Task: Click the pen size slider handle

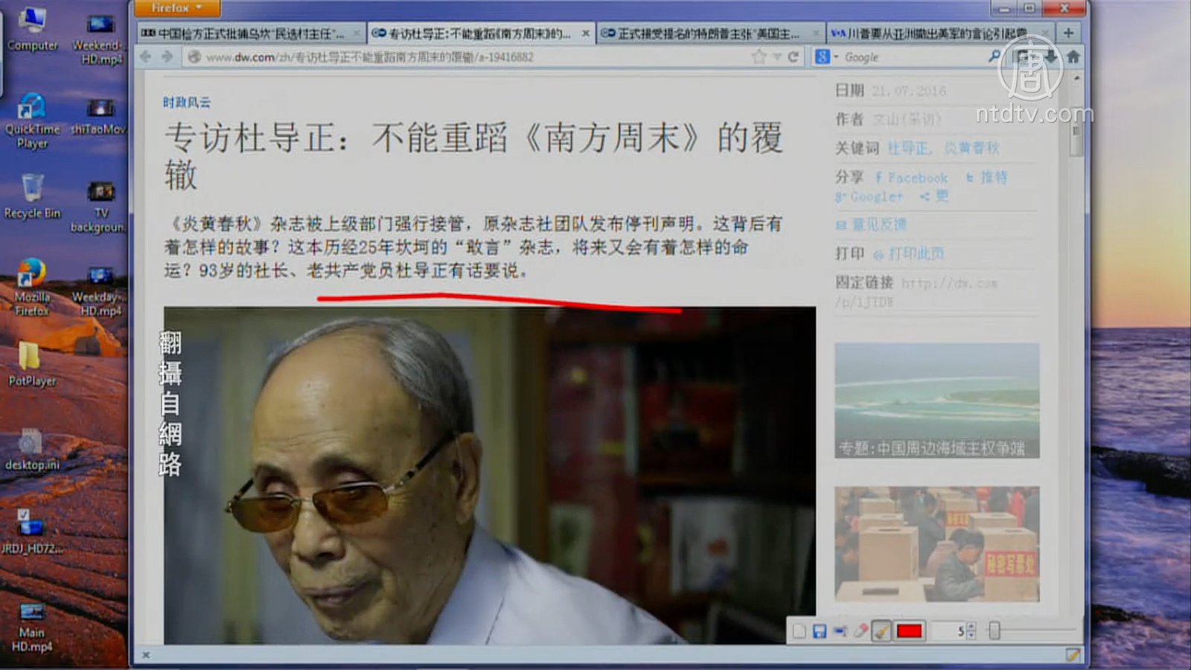Action: (x=994, y=631)
